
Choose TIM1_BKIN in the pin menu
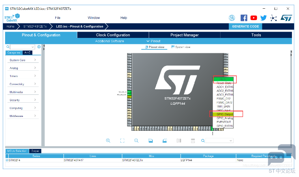tap(223, 107)
